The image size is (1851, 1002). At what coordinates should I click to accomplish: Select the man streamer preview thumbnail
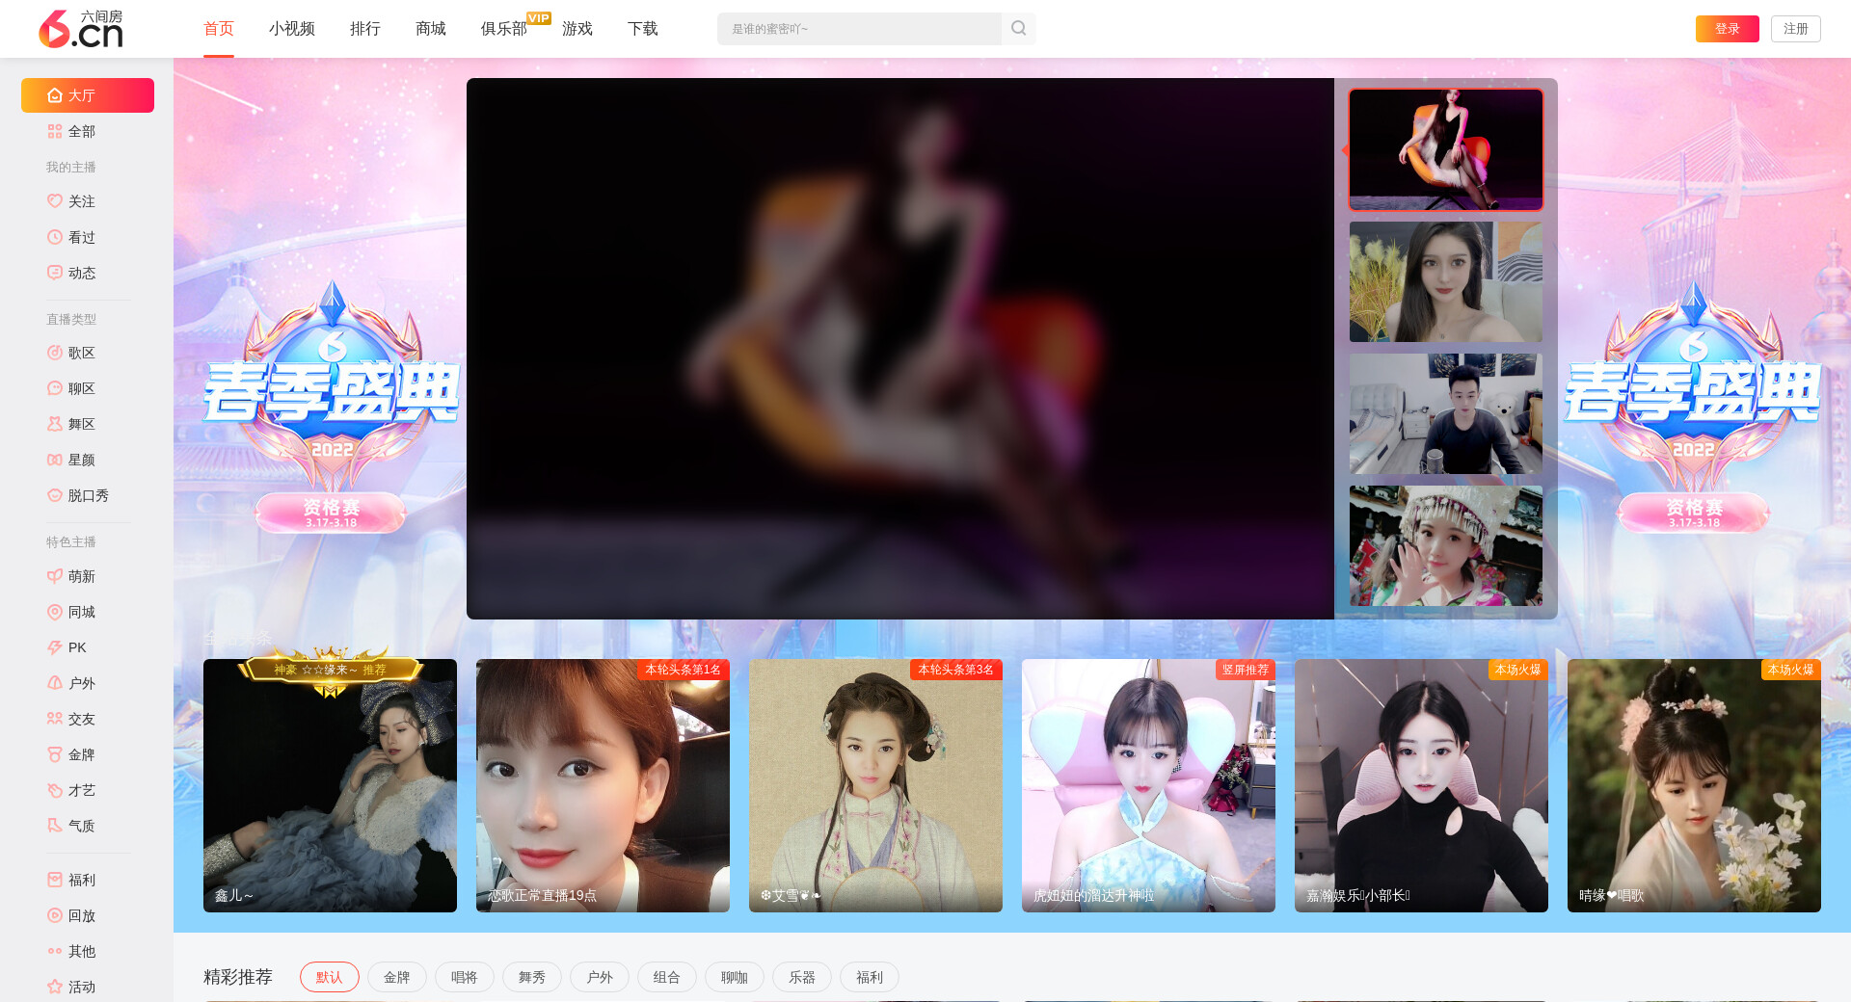[x=1445, y=413]
